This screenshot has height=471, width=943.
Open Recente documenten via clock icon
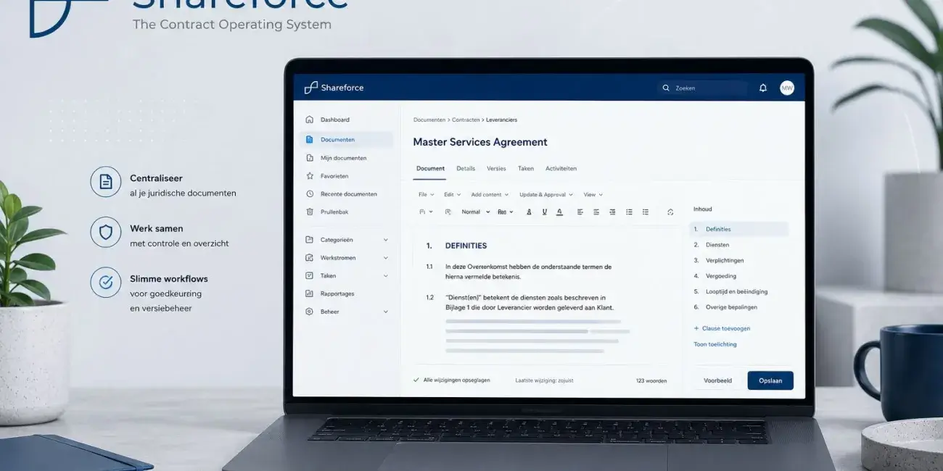(310, 194)
